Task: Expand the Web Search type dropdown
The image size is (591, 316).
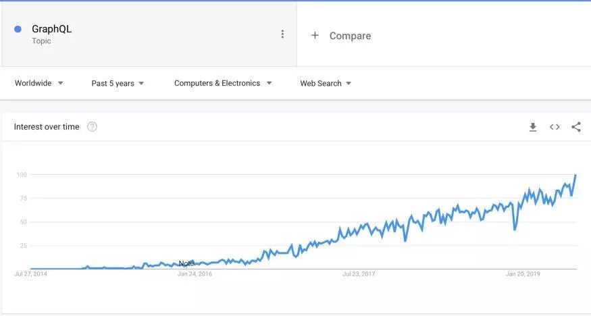Action: pyautogui.click(x=326, y=83)
